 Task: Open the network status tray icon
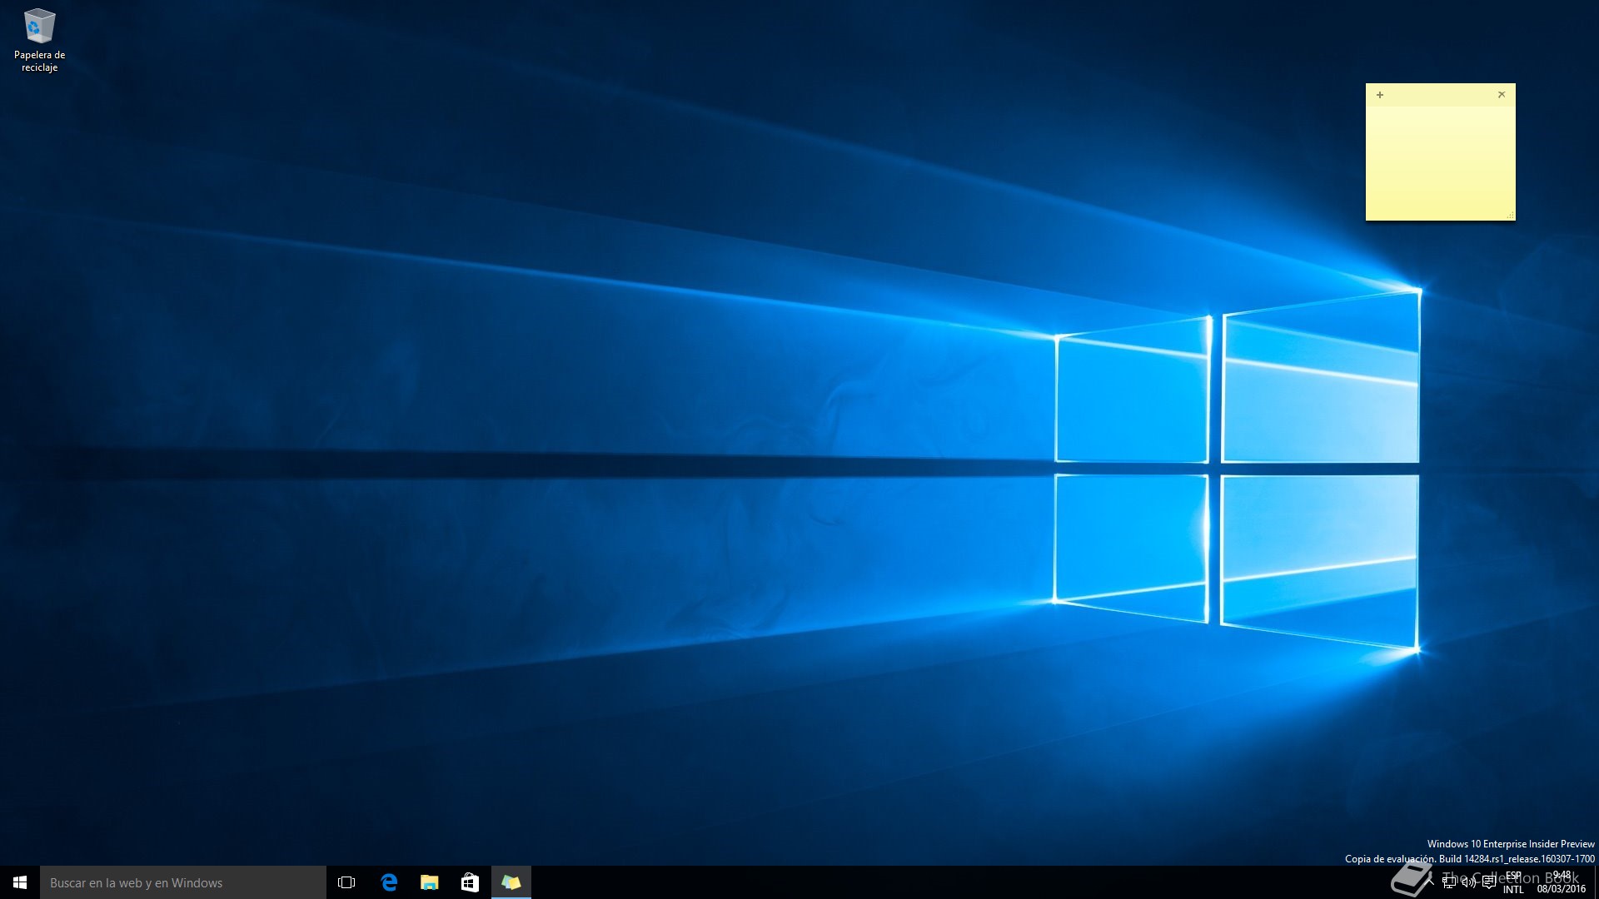(1449, 882)
